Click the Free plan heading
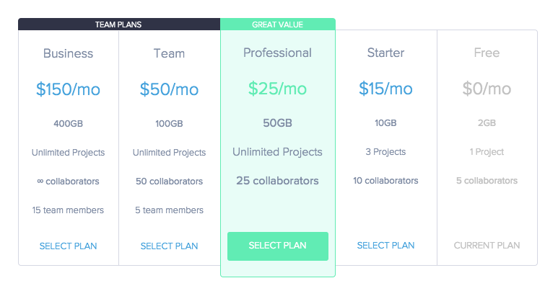558x291 pixels. (487, 53)
